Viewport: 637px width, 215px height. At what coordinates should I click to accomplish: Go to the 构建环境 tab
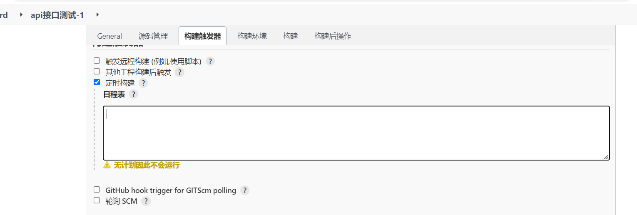coord(252,36)
